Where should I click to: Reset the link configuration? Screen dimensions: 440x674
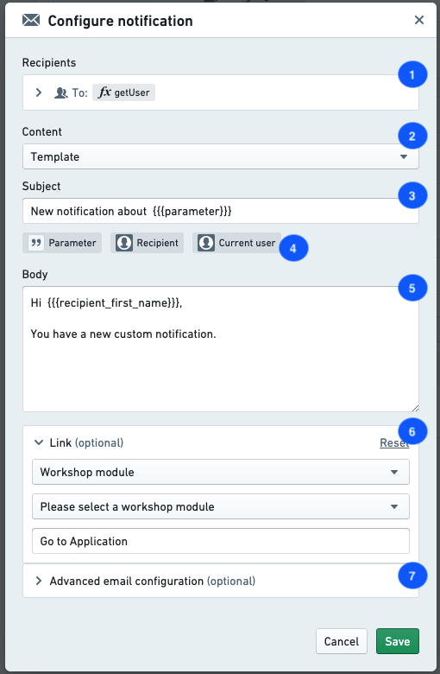pyautogui.click(x=394, y=442)
